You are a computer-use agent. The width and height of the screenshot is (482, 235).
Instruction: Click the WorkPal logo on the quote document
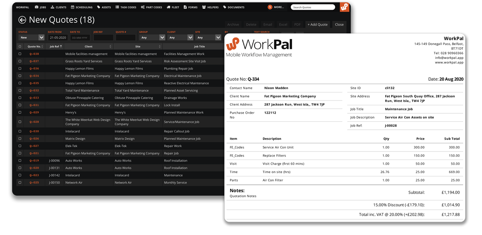[x=259, y=47]
